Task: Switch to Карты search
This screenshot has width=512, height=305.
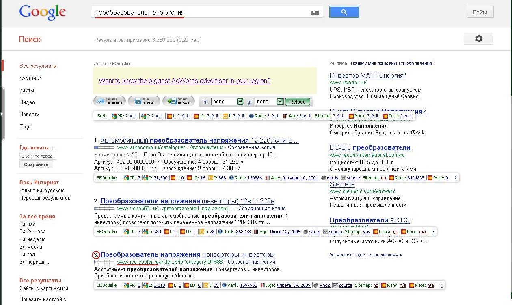Action: (27, 90)
